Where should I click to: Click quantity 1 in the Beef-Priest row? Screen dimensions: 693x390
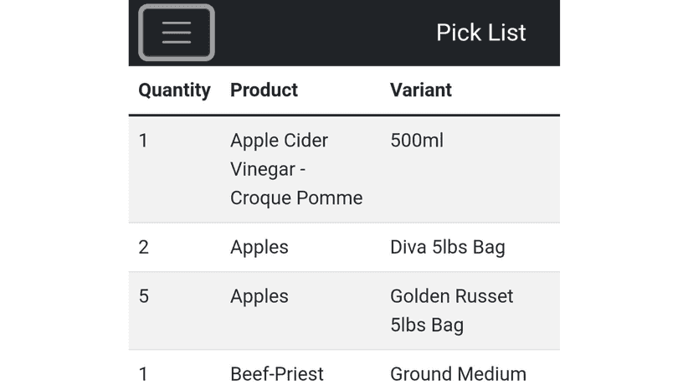point(143,375)
